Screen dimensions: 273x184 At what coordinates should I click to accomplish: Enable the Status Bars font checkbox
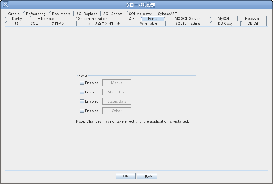(82, 101)
